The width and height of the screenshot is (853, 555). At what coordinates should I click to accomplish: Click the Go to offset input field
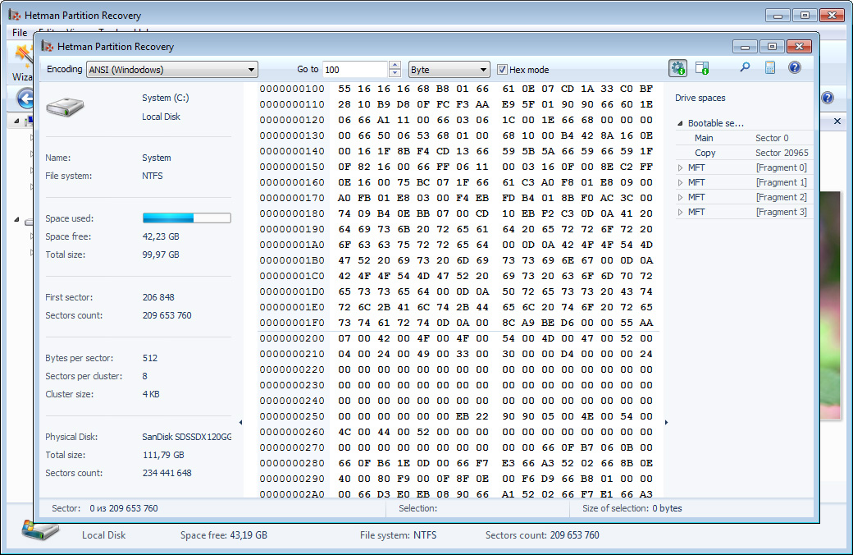coord(354,70)
